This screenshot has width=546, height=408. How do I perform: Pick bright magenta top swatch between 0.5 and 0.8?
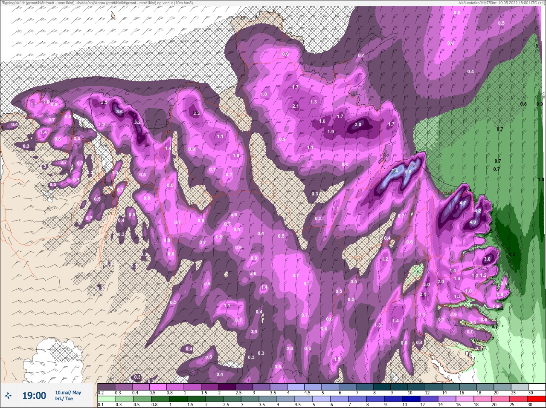tap(159, 387)
